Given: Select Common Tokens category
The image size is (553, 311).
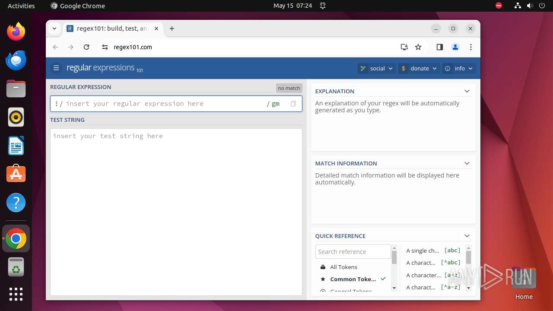Looking at the screenshot, I should point(353,279).
